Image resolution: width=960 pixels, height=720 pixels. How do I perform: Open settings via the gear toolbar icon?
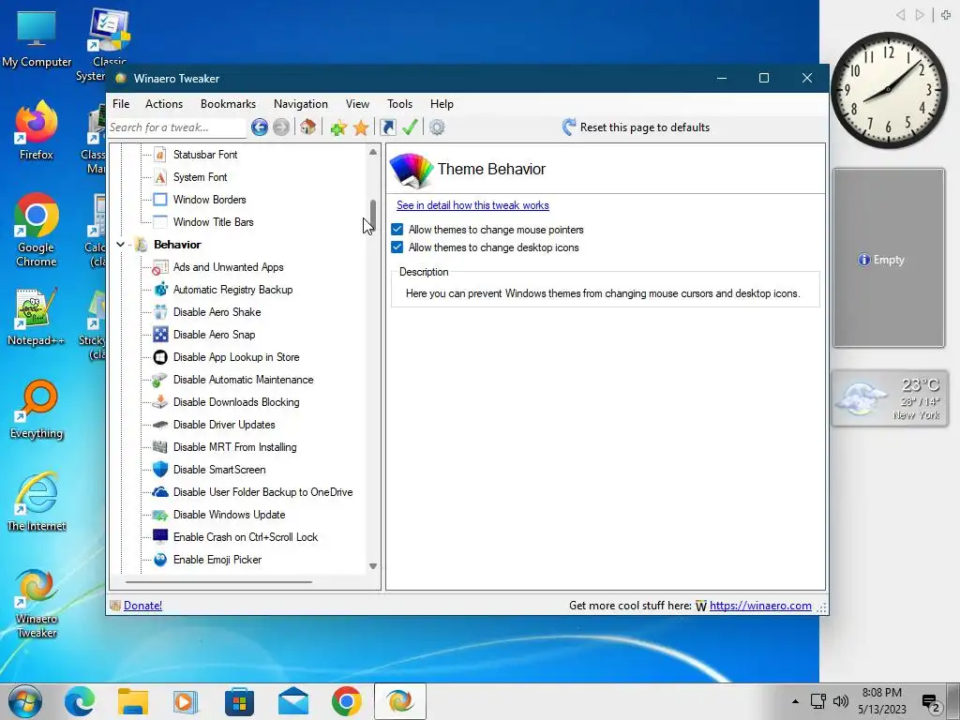(437, 127)
